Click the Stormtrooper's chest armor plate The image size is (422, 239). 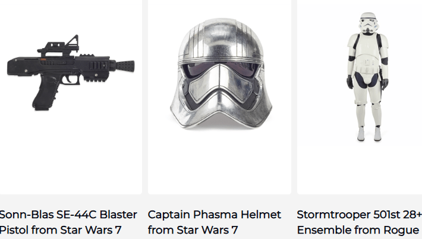point(368,46)
